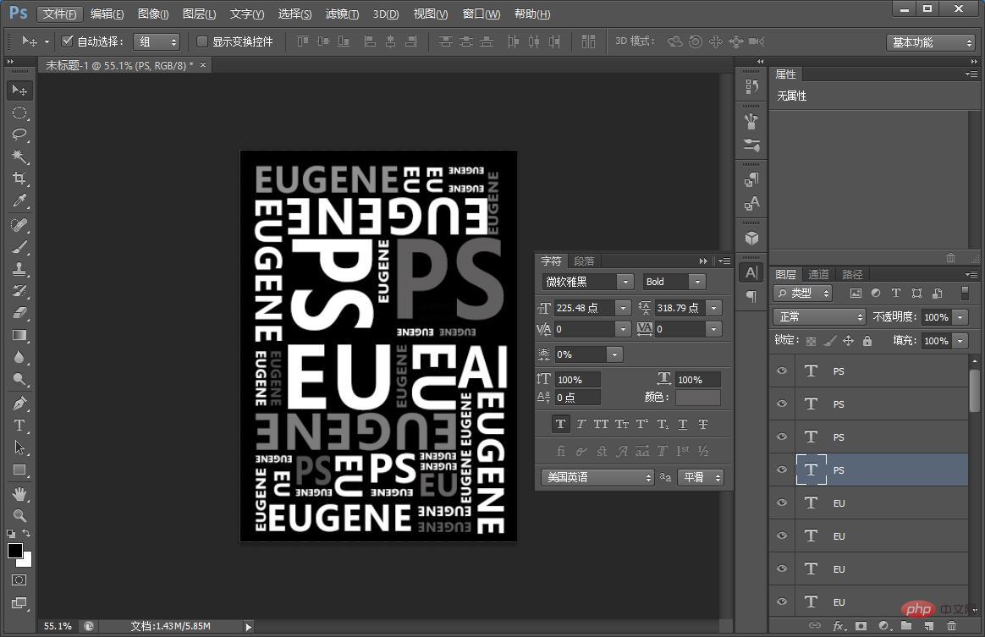Open the leading dropdown 318.79 点
985x637 pixels.
pyautogui.click(x=713, y=308)
